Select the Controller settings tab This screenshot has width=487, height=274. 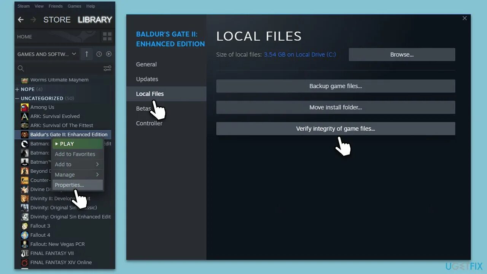149,123
